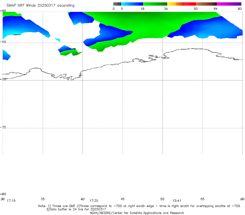Screen dimensions: 245x215
Task: Click the green segment of the color bar
Action: [x=155, y=4]
